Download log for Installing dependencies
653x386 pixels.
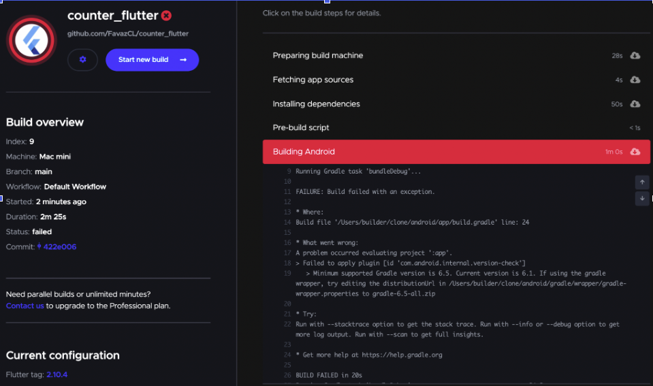click(x=635, y=103)
